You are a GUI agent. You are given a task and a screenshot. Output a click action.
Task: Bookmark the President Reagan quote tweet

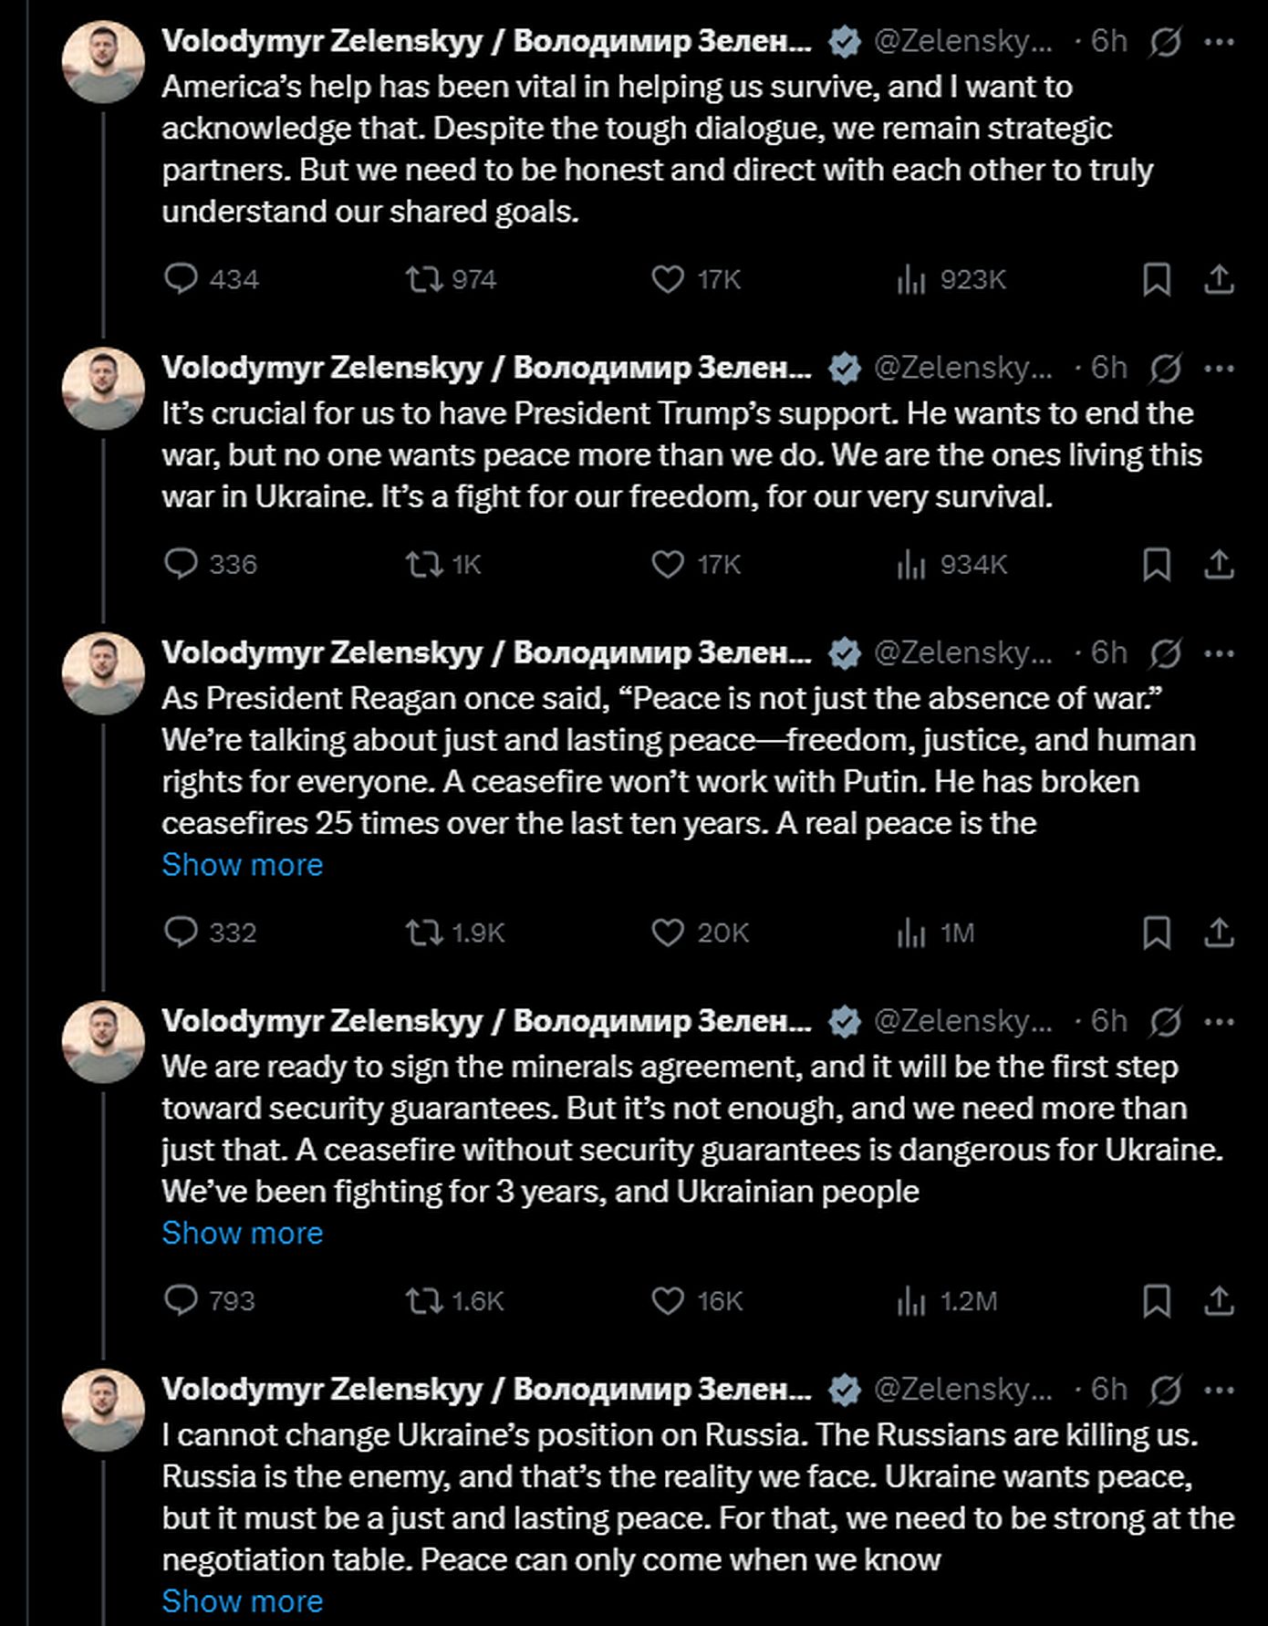1157,932
